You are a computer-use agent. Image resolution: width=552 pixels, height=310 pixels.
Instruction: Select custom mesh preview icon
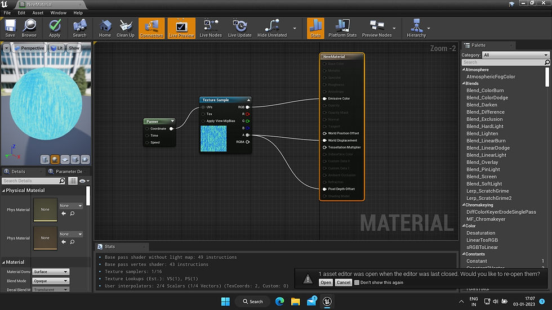click(x=85, y=160)
